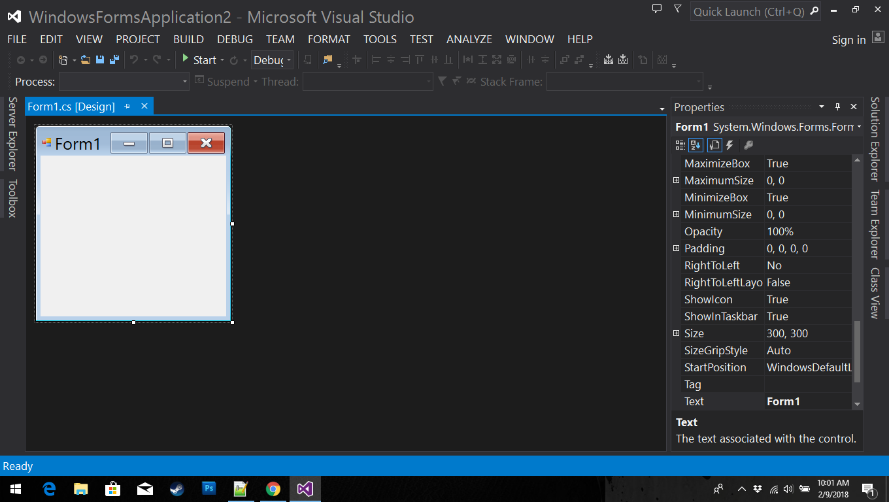
Task: Open the Class View side tab
Action: [875, 293]
